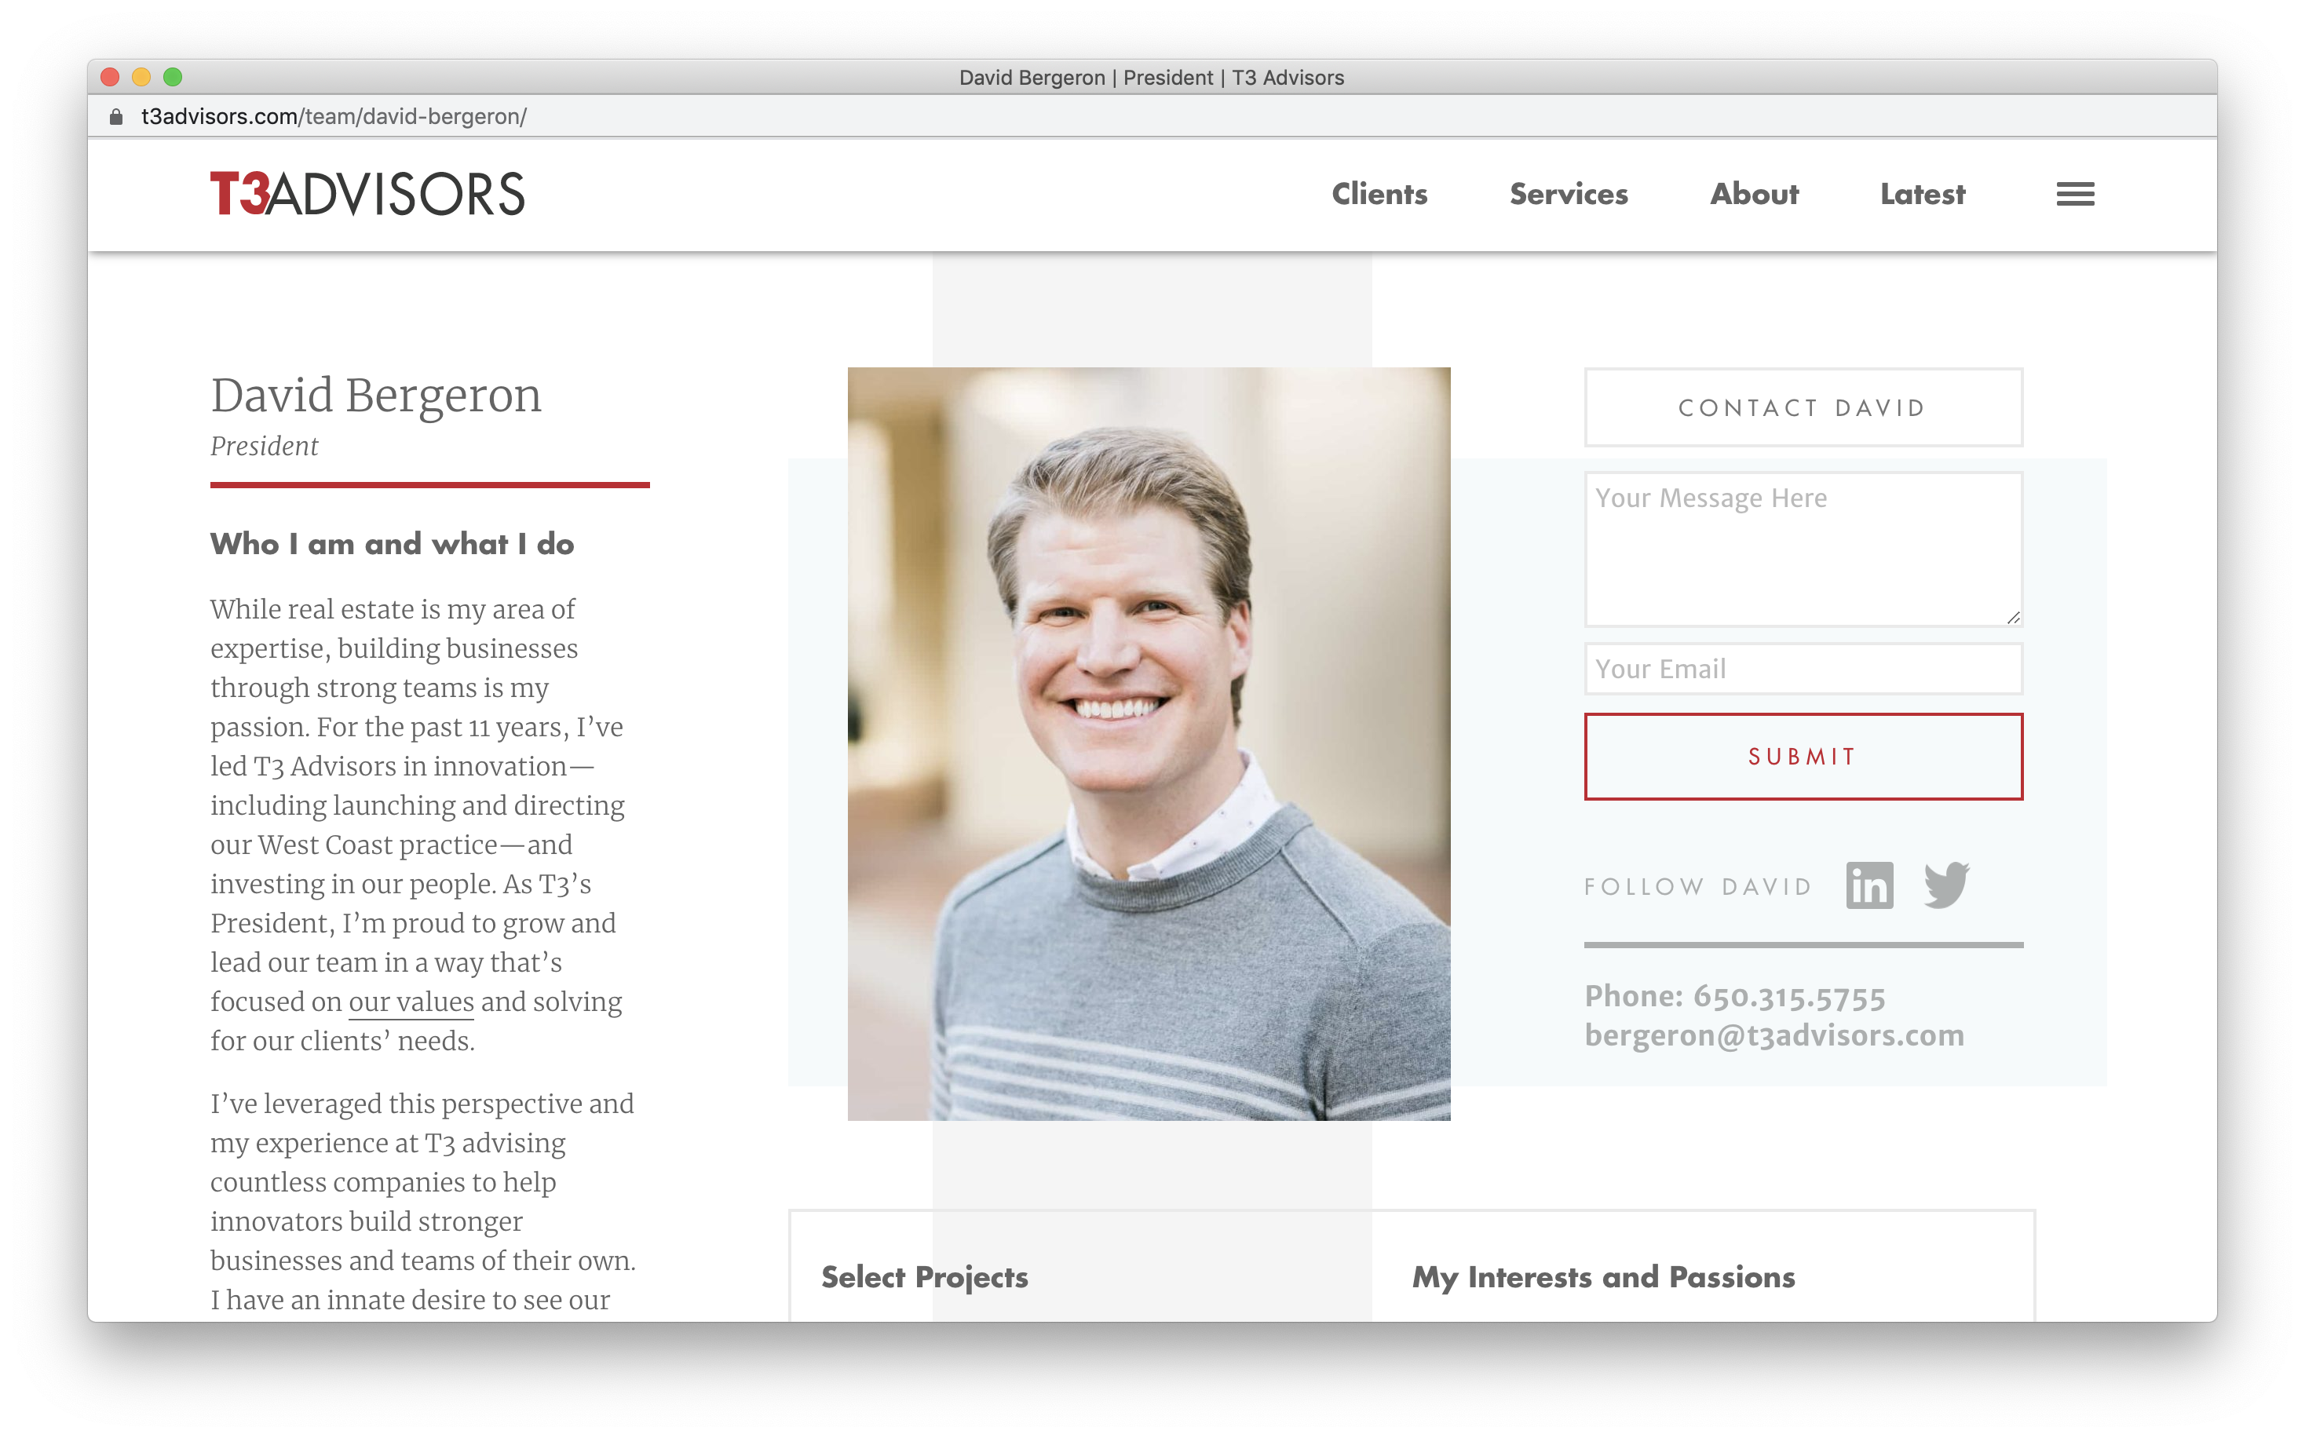Select the URL in the address bar
The width and height of the screenshot is (2305, 1438).
[334, 116]
